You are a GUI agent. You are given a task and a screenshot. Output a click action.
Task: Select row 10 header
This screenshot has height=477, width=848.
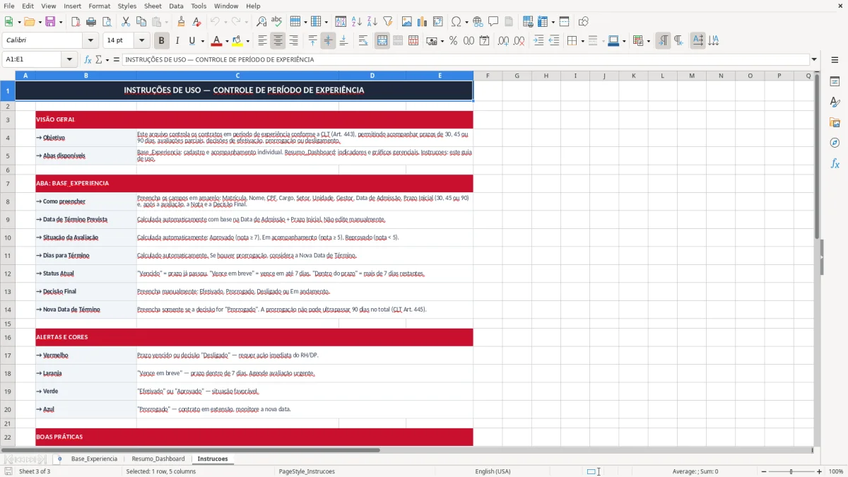click(x=8, y=237)
